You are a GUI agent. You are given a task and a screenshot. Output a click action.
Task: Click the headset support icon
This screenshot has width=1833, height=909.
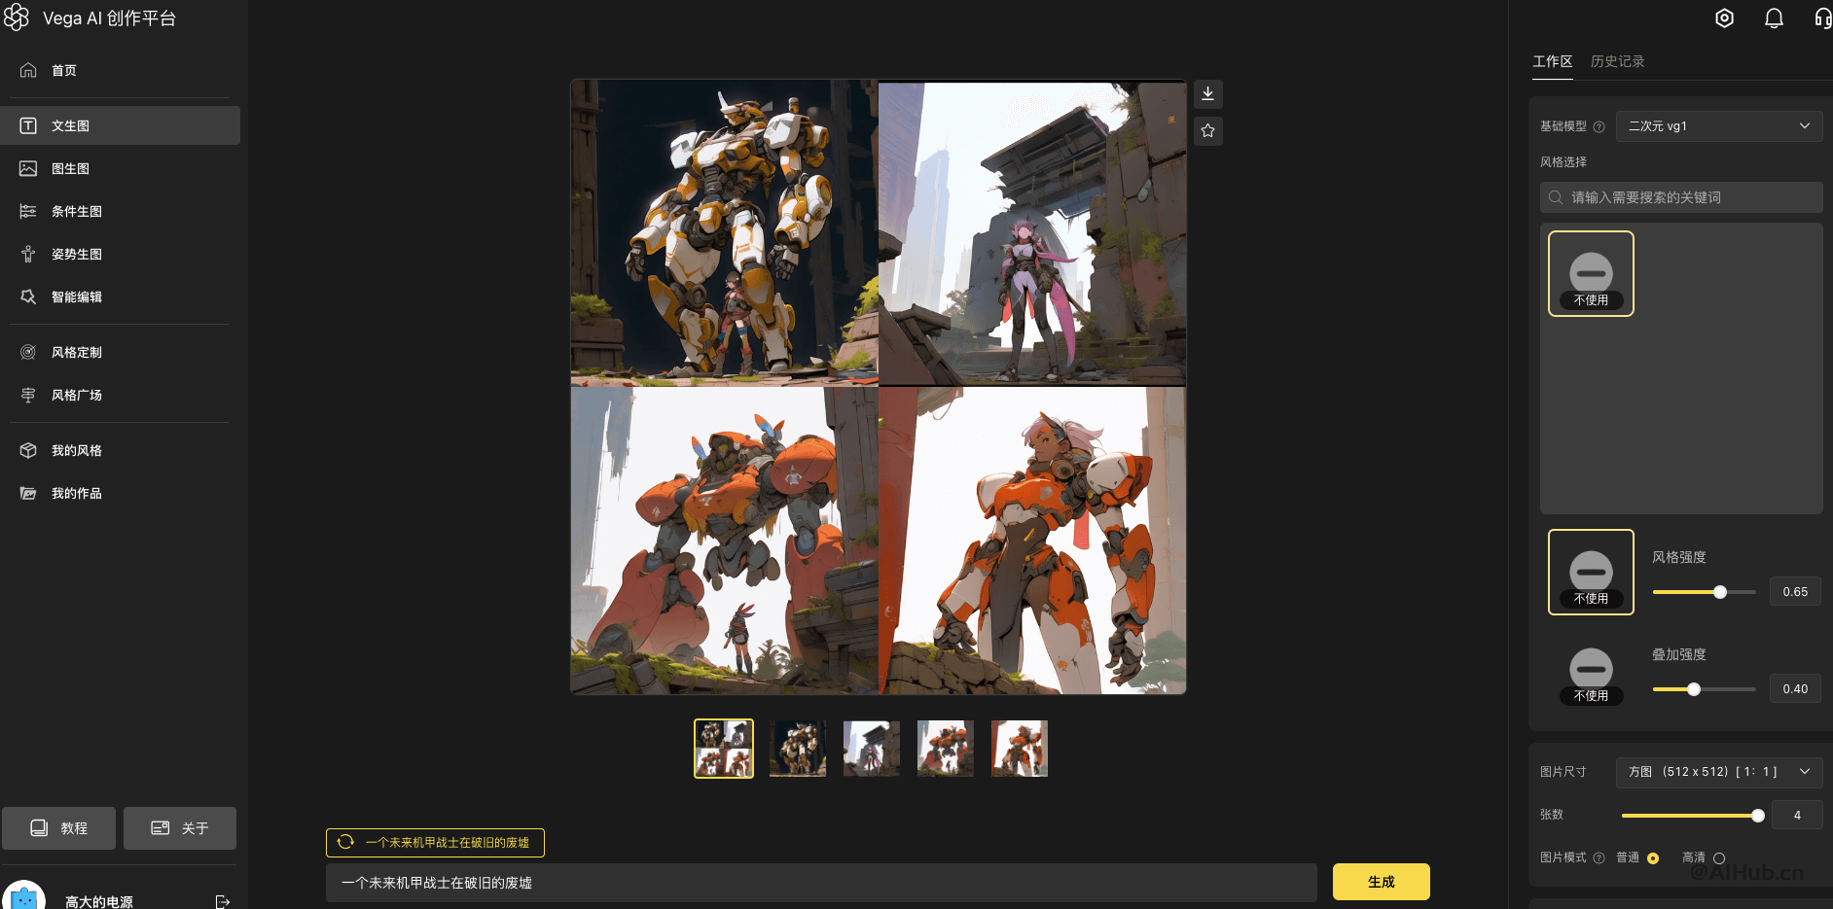[1822, 18]
